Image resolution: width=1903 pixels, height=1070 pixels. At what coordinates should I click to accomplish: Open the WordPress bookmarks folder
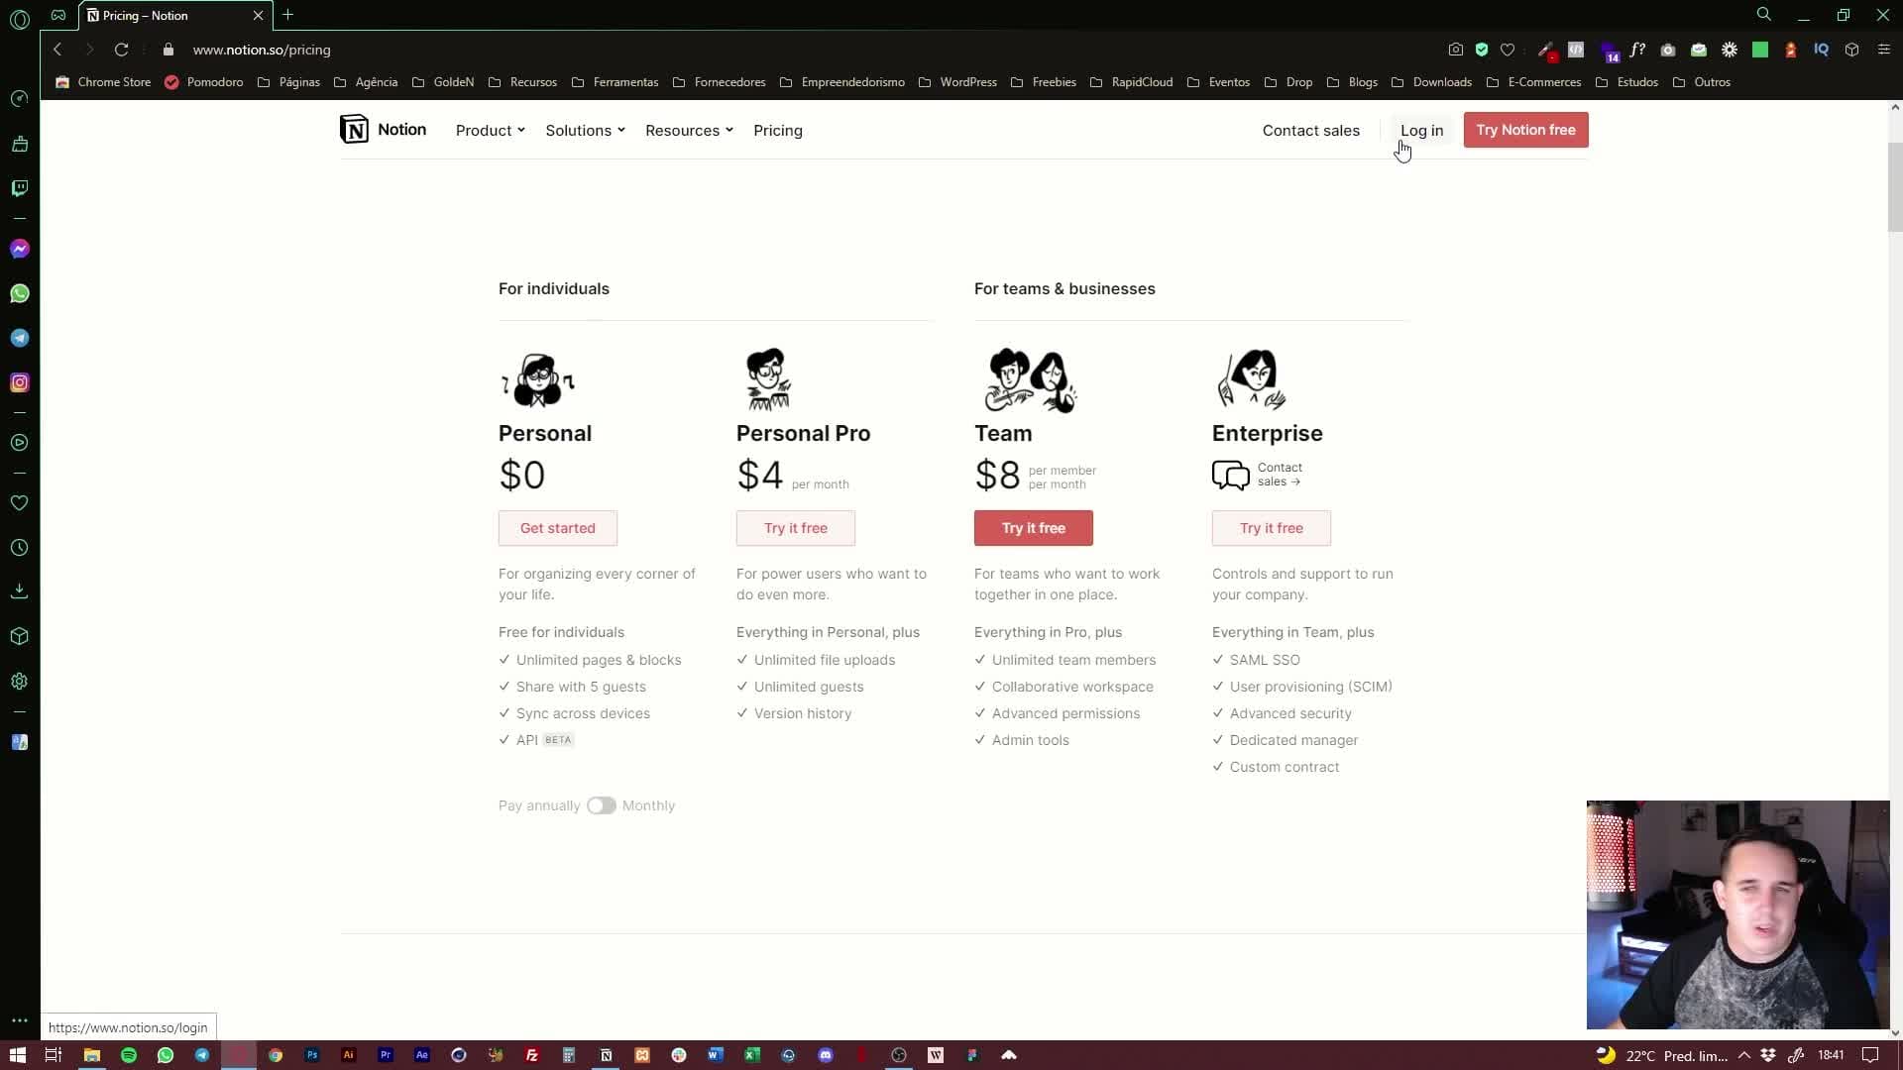click(x=957, y=82)
